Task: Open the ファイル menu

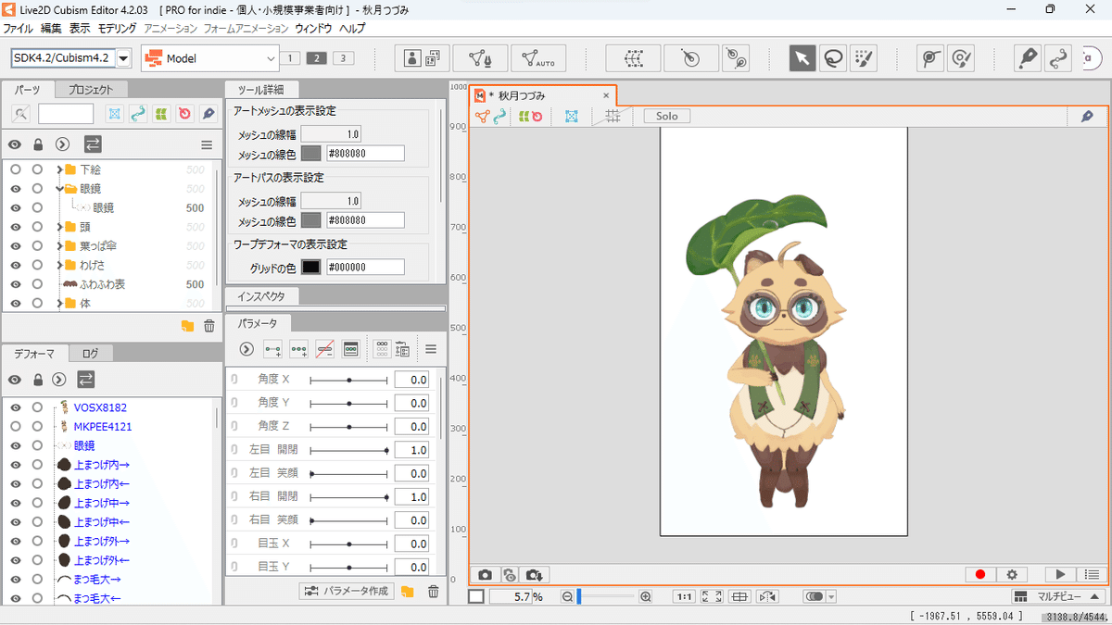Action: (x=18, y=29)
